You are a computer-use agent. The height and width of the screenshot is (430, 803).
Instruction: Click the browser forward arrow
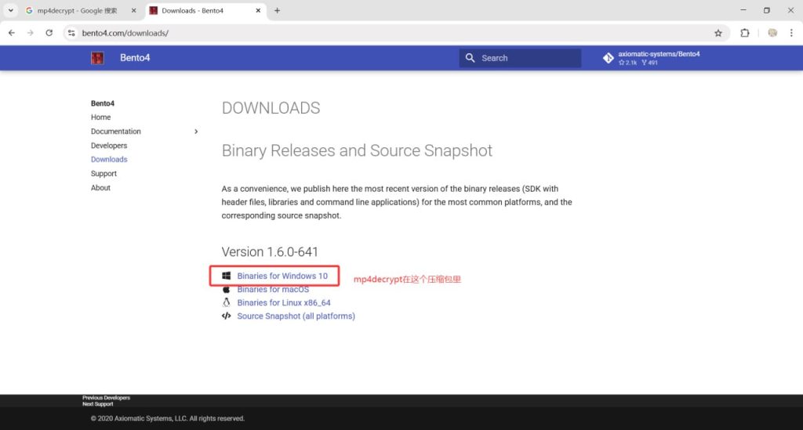[x=31, y=33]
